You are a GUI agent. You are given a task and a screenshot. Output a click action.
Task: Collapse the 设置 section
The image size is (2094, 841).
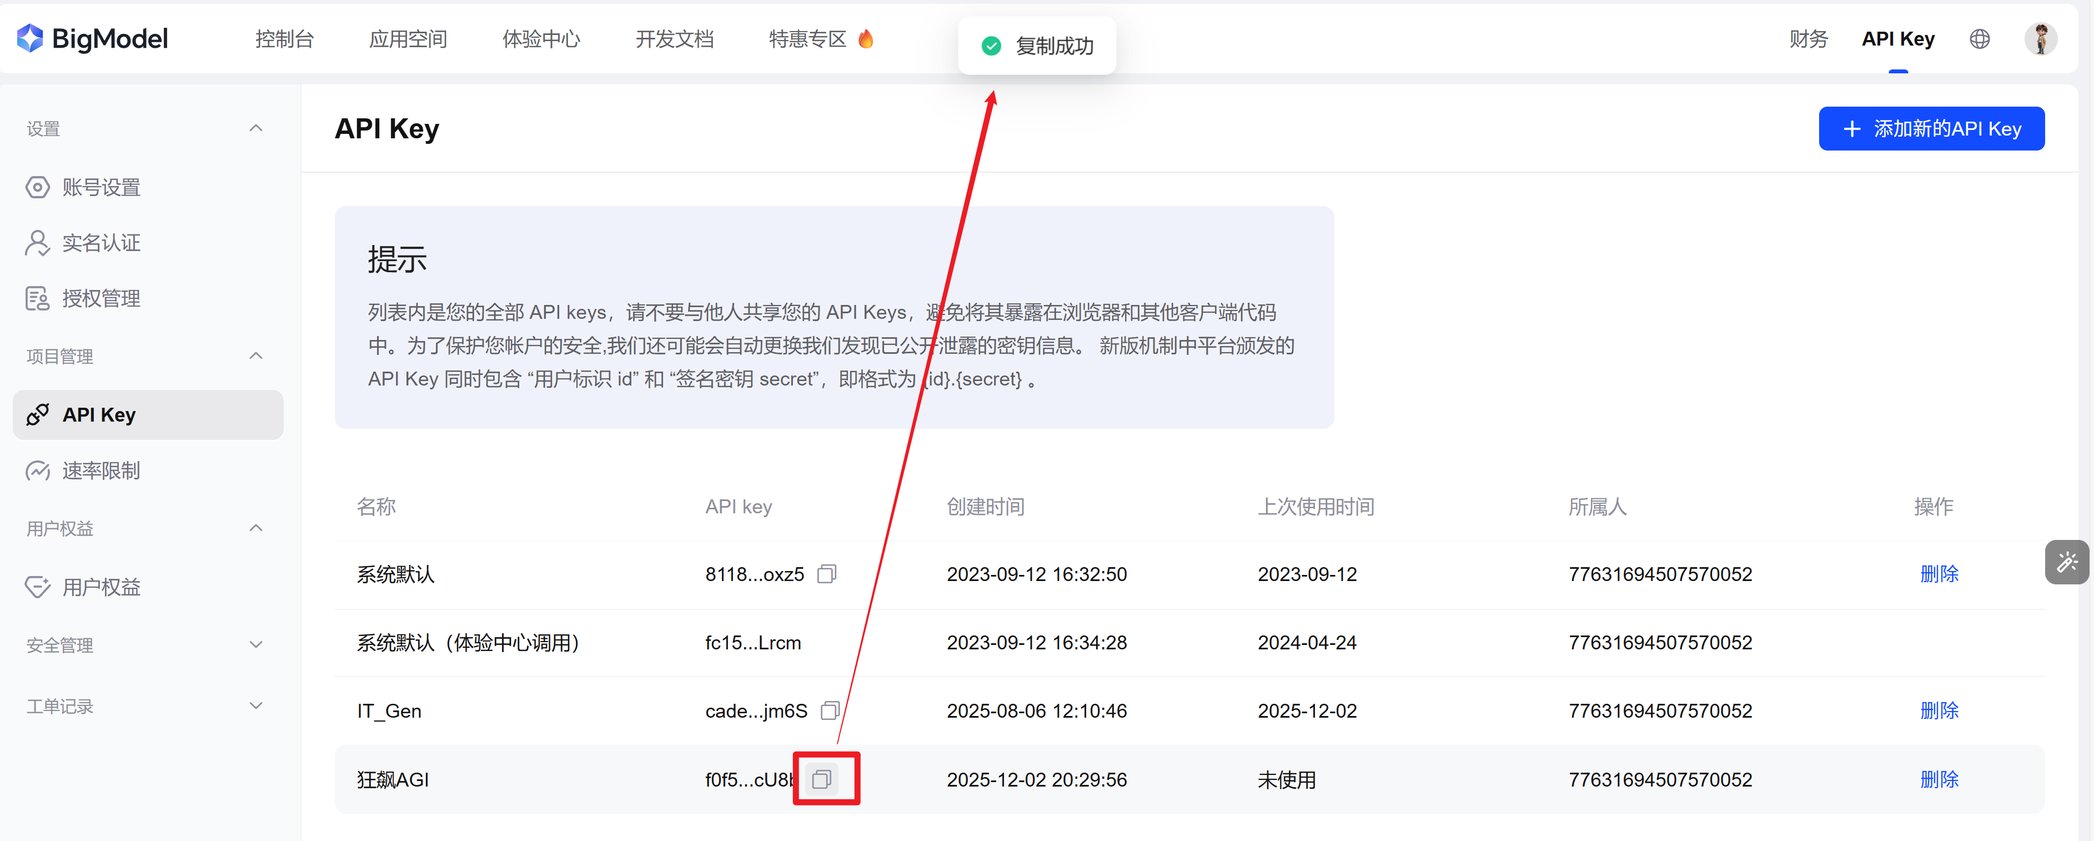tap(255, 128)
